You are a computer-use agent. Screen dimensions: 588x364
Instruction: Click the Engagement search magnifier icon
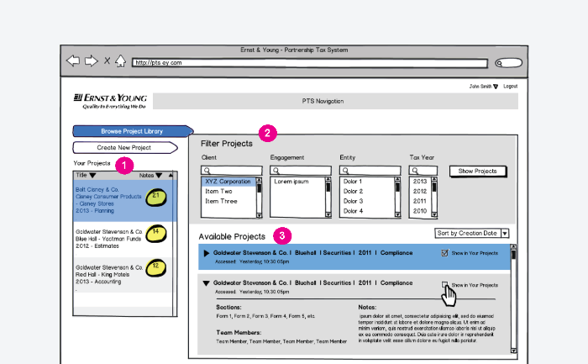pyautogui.click(x=276, y=171)
